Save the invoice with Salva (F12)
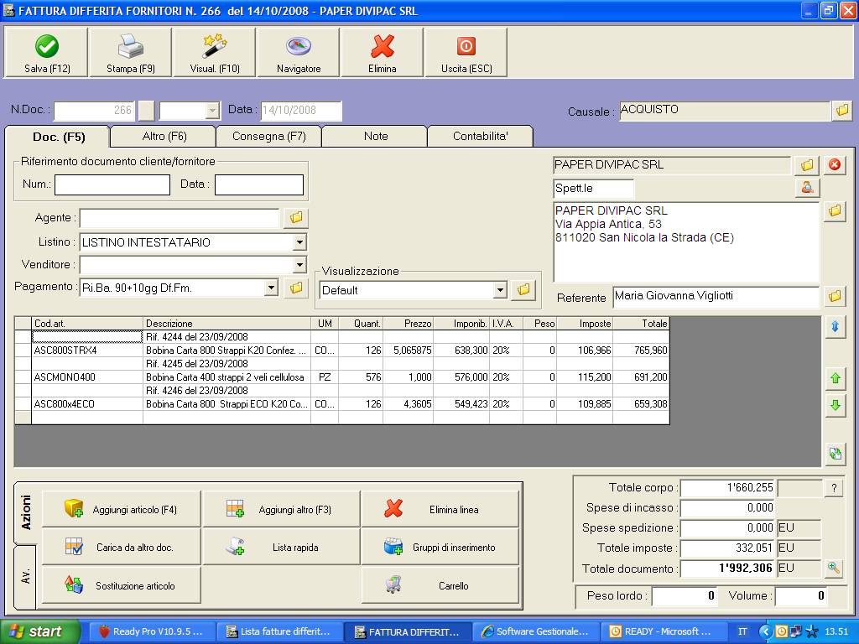This screenshot has width=859, height=644. [47, 53]
